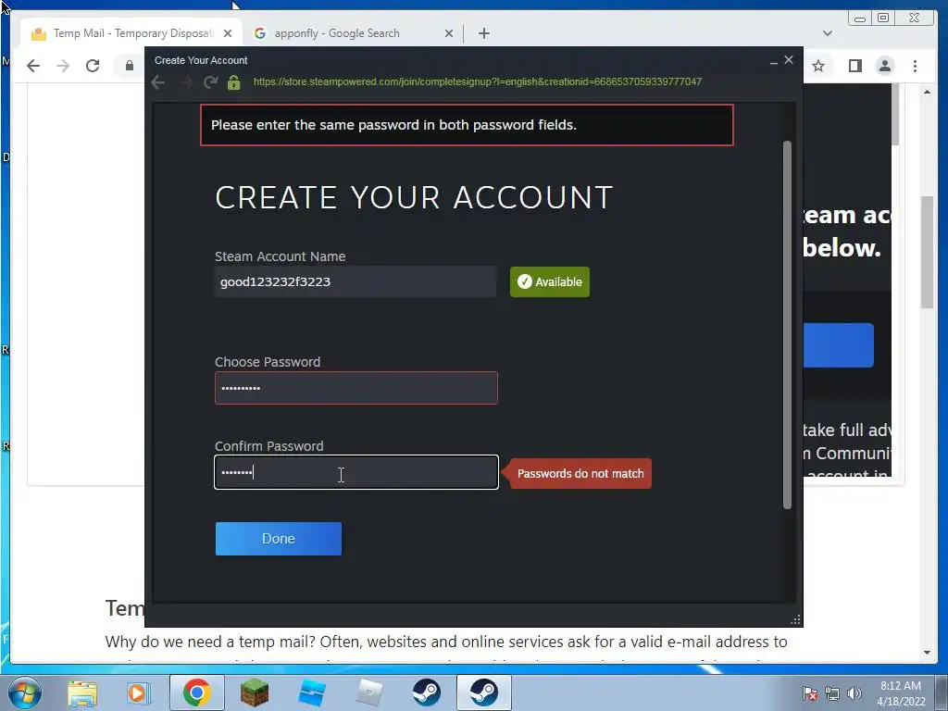Viewport: 948px width, 711px height.
Task: Open Chrome profile avatar
Action: tap(884, 66)
